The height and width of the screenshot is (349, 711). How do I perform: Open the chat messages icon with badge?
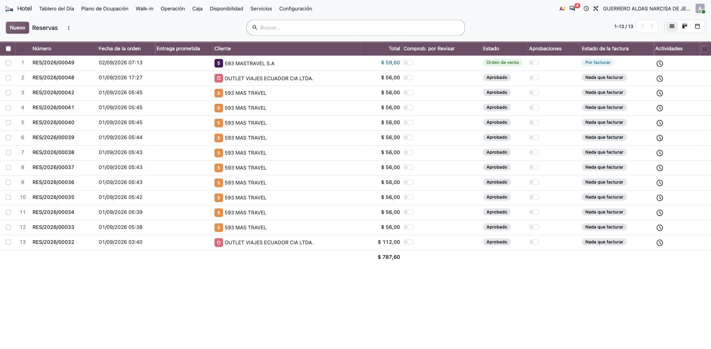[x=573, y=9]
